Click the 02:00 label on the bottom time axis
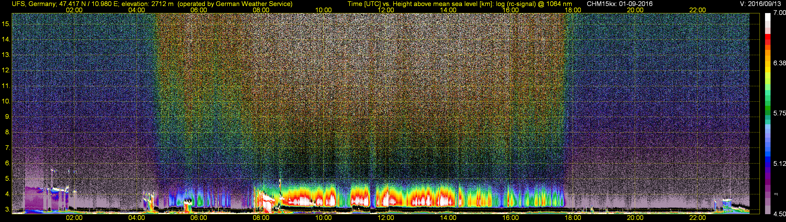 (74, 218)
